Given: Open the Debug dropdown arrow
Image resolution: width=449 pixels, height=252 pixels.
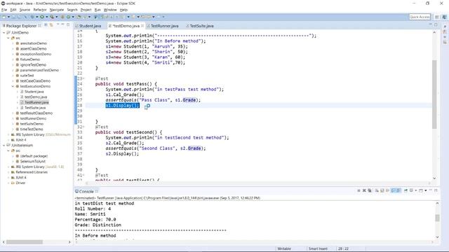Looking at the screenshot, I should [36, 17].
